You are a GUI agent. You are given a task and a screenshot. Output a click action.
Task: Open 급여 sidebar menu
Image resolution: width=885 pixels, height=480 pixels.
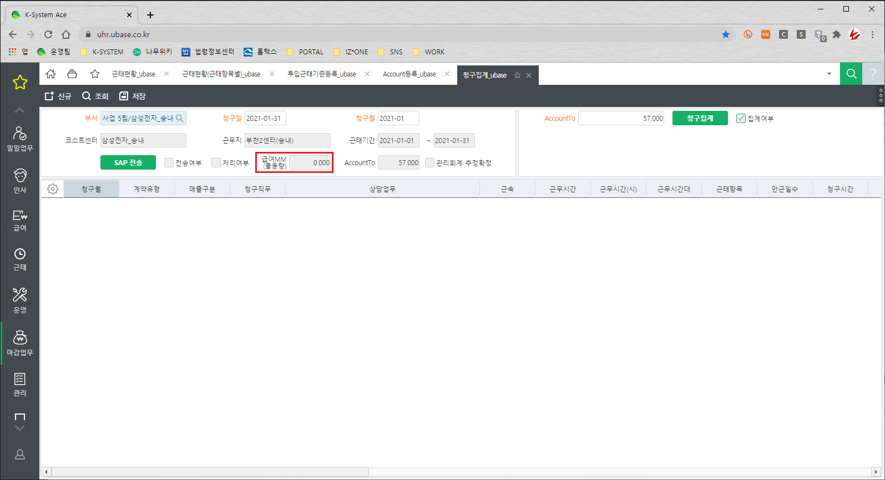(x=20, y=220)
